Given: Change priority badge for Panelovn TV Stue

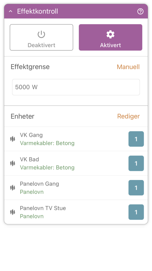Looking at the screenshot, I should [x=136, y=212].
